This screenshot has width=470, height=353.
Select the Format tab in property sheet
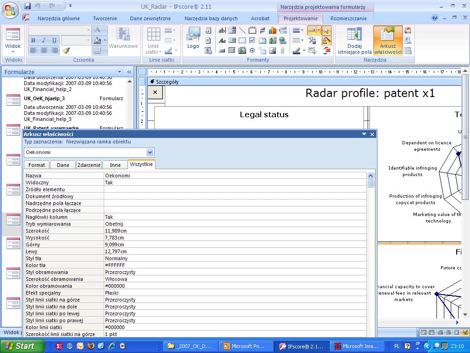(37, 165)
